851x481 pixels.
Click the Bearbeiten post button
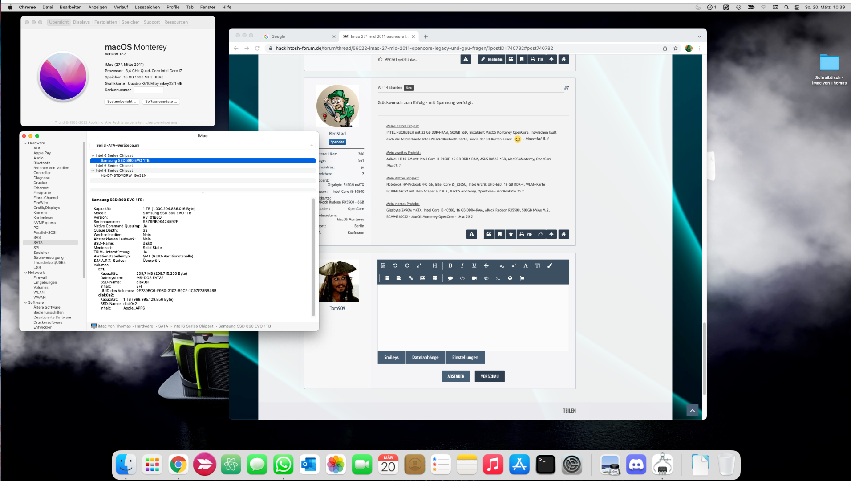[x=491, y=60]
